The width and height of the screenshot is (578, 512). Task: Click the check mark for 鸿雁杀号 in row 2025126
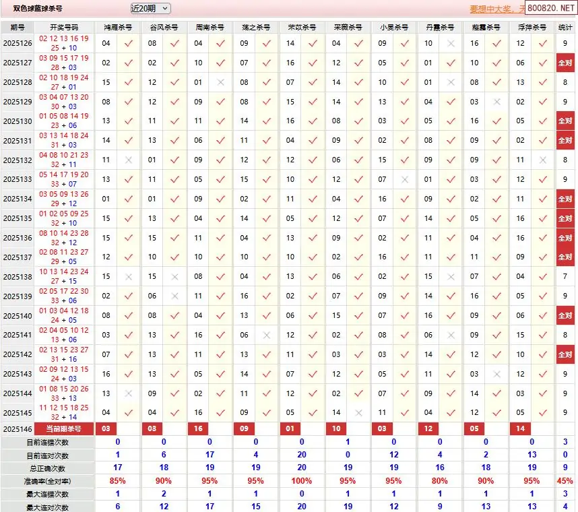click(x=129, y=43)
